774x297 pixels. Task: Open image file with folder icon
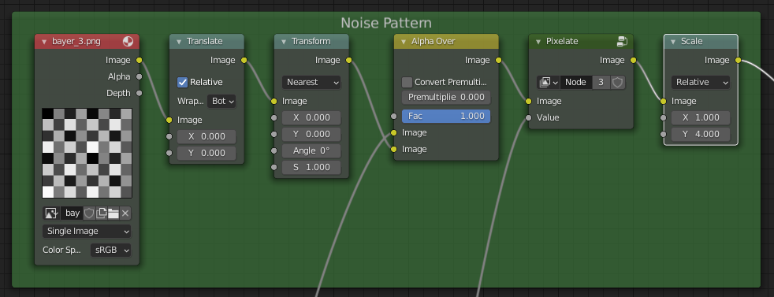(113, 213)
